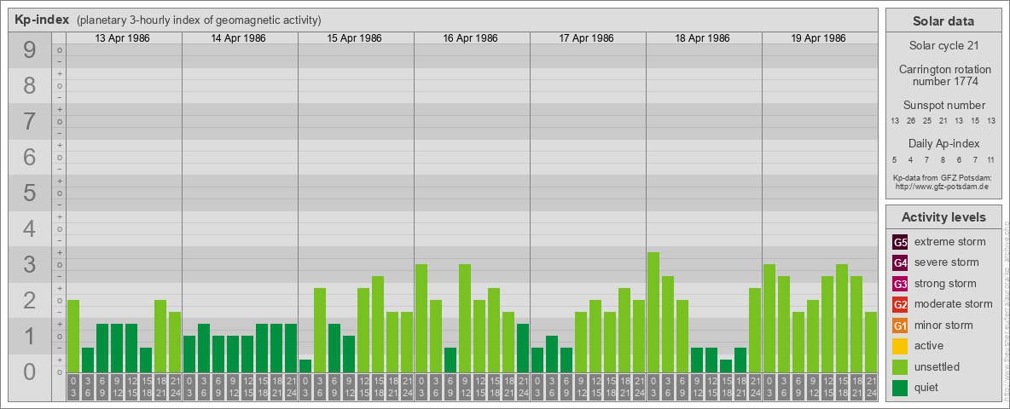Click the '17 Apr 1986' date header
The image size is (1010, 409).
[x=586, y=38]
